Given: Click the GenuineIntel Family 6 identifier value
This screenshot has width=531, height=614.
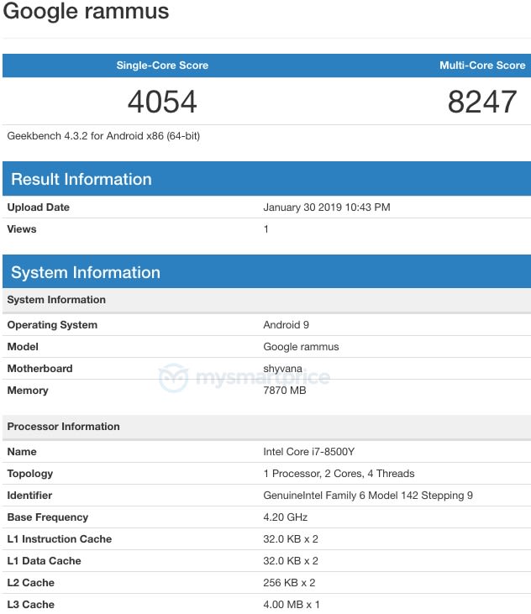Looking at the screenshot, I should click(x=368, y=496).
